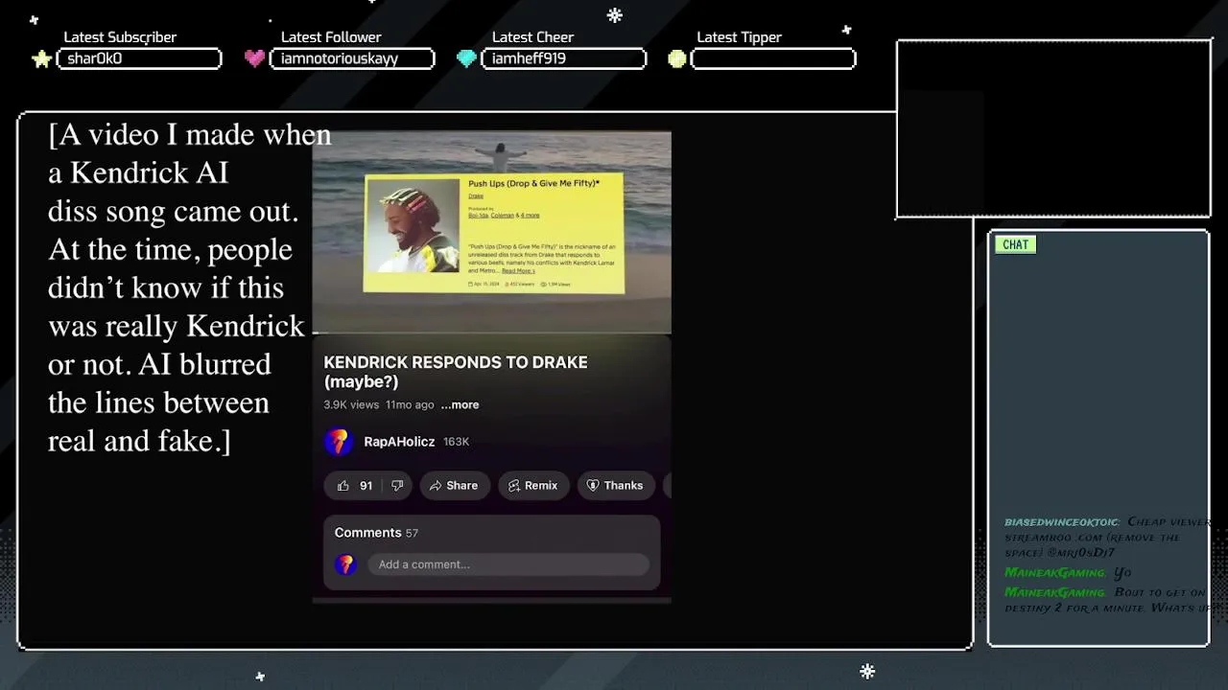
Task: Click the black webcam frame panel
Action: coord(1053,129)
